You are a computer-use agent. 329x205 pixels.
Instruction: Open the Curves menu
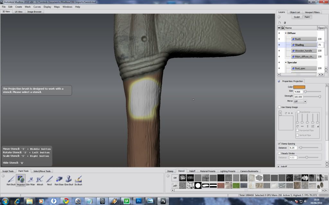point(37,7)
